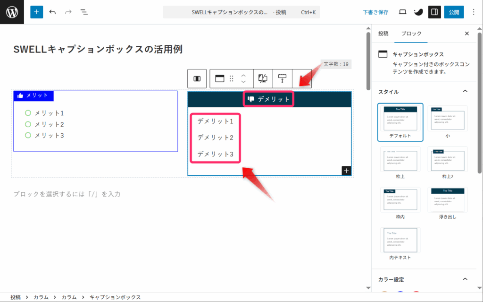The height and width of the screenshot is (302, 483).
Task: Click the デメリット2 text line
Action: tap(215, 138)
